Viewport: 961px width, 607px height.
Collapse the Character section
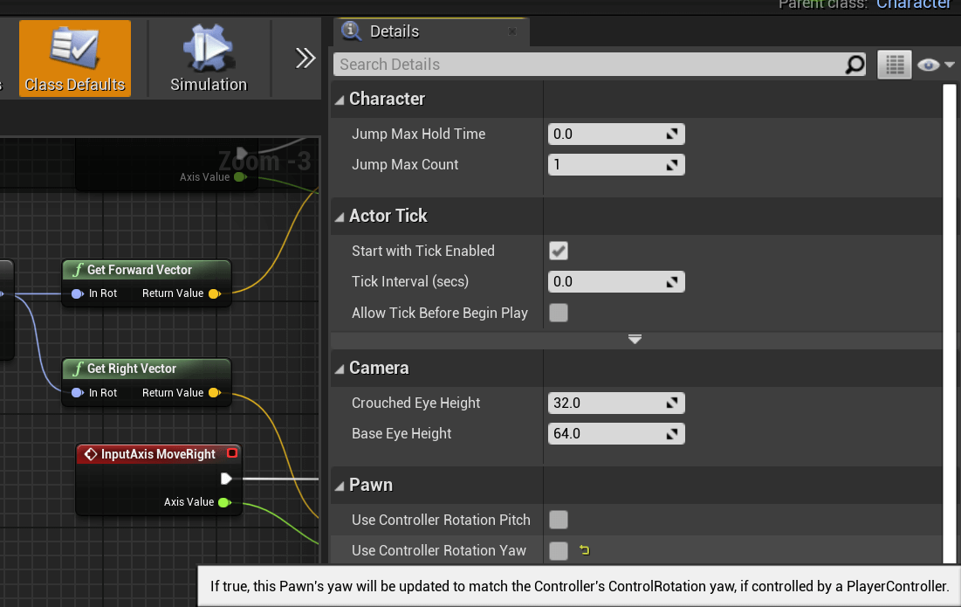pyautogui.click(x=340, y=100)
